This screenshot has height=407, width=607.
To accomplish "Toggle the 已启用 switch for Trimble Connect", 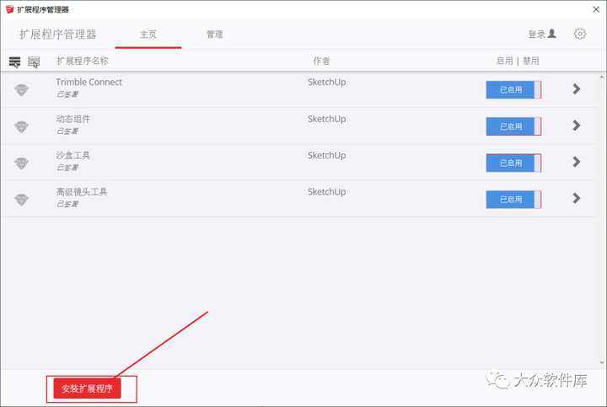I will coord(513,90).
